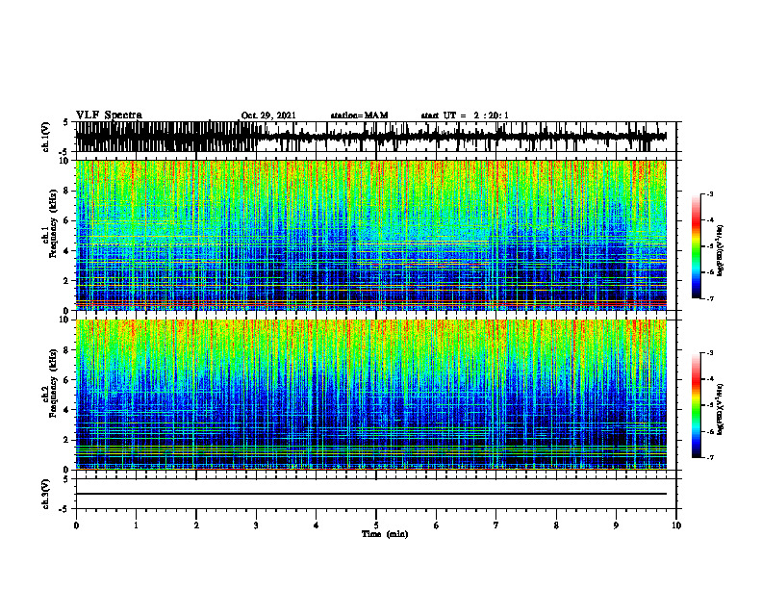This screenshot has height=589, width=762.
Task: Click the "ch.1(V)" axis label
Action: (45, 137)
